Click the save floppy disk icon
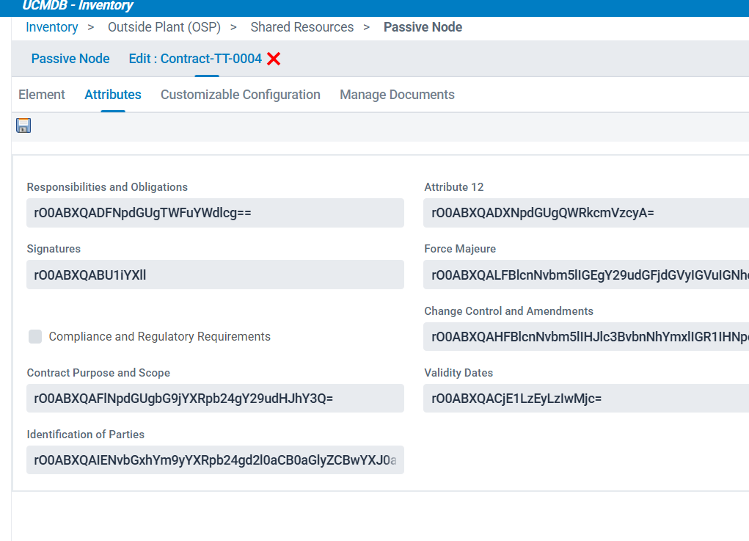Image resolution: width=749 pixels, height=541 pixels. click(23, 126)
